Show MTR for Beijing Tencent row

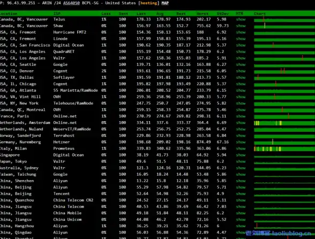click(241, 193)
